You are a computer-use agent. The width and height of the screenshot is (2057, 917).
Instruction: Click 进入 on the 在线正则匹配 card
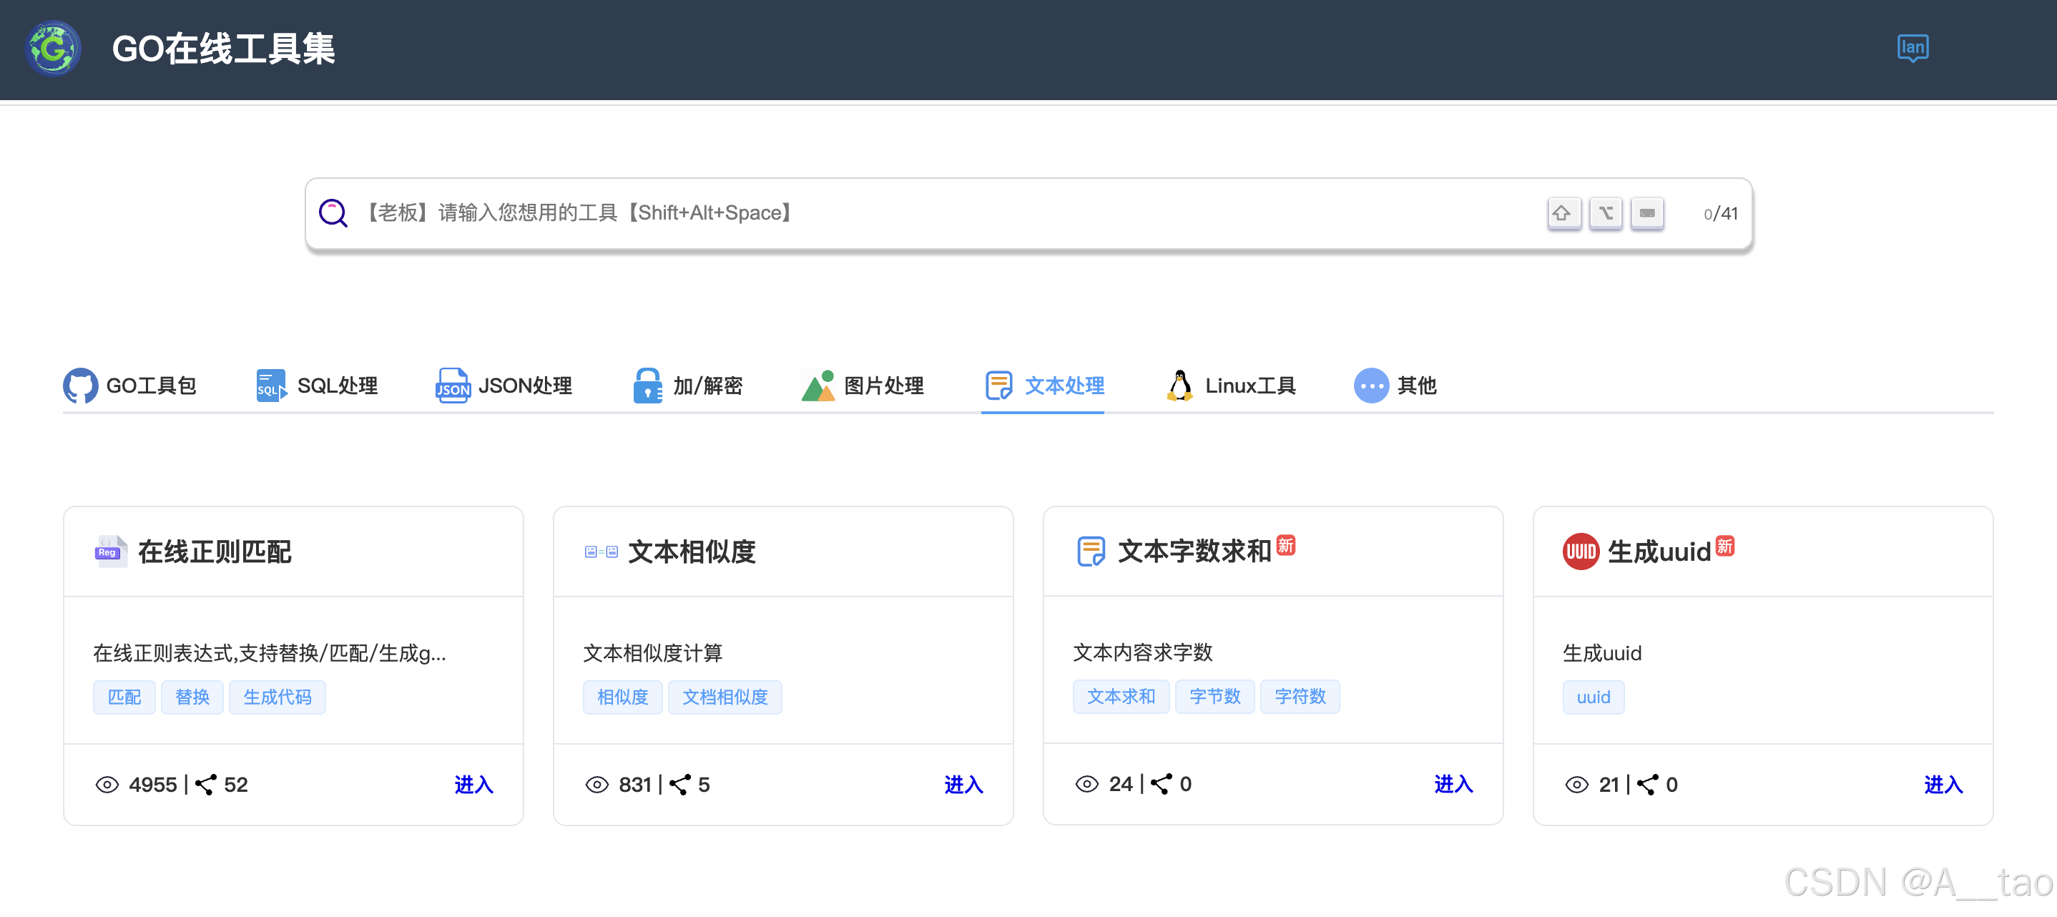click(473, 785)
